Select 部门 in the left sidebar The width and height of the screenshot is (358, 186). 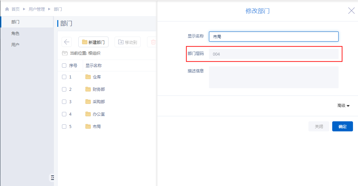[x=15, y=22]
